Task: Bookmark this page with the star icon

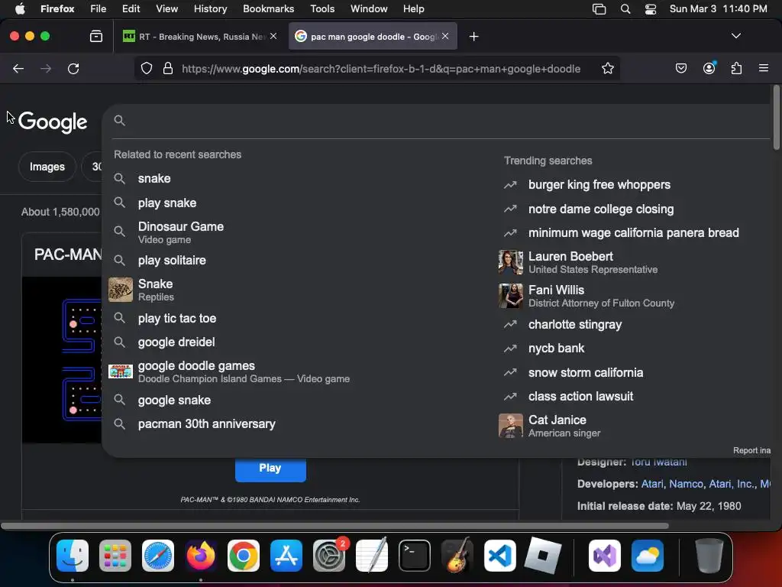Action: click(x=607, y=68)
